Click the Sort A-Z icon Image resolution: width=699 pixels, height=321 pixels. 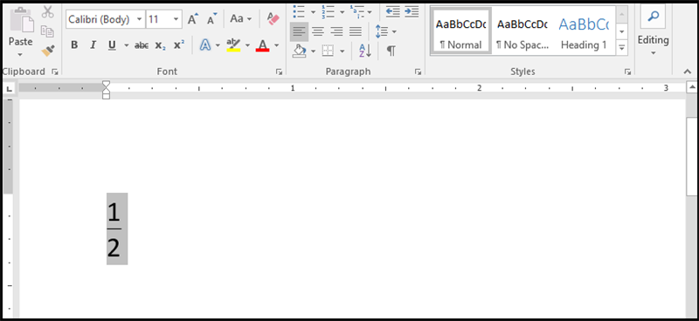click(x=365, y=51)
